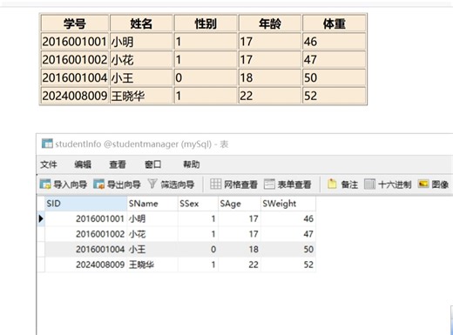This screenshot has height=335, width=453.
Task: Click SName cell 小明 in the grid
Action: pos(152,218)
